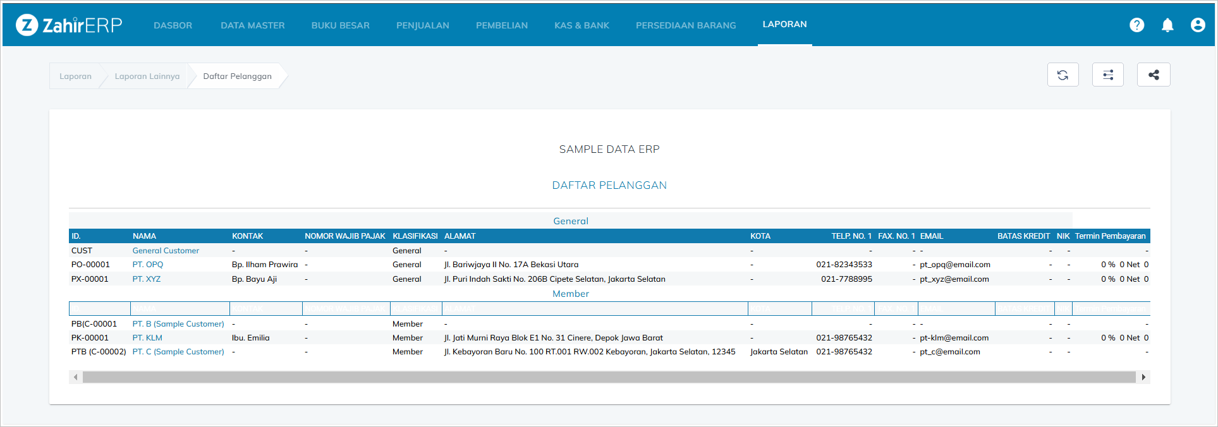The width and height of the screenshot is (1218, 427).
Task: Open the Dasbor menu
Action: (173, 25)
